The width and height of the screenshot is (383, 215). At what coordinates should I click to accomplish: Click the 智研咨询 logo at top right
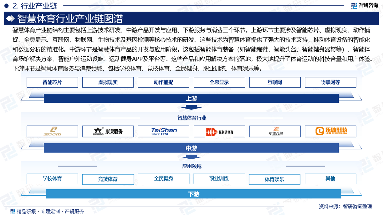364,5
